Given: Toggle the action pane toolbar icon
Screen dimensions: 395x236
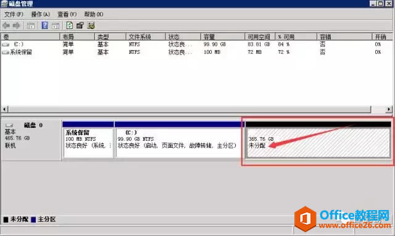Looking at the screenshot, I should click(x=56, y=25).
